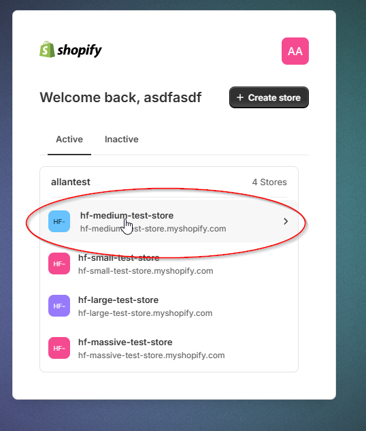366x431 pixels.
Task: Open hf-massive-test-store name
Action: 125,342
